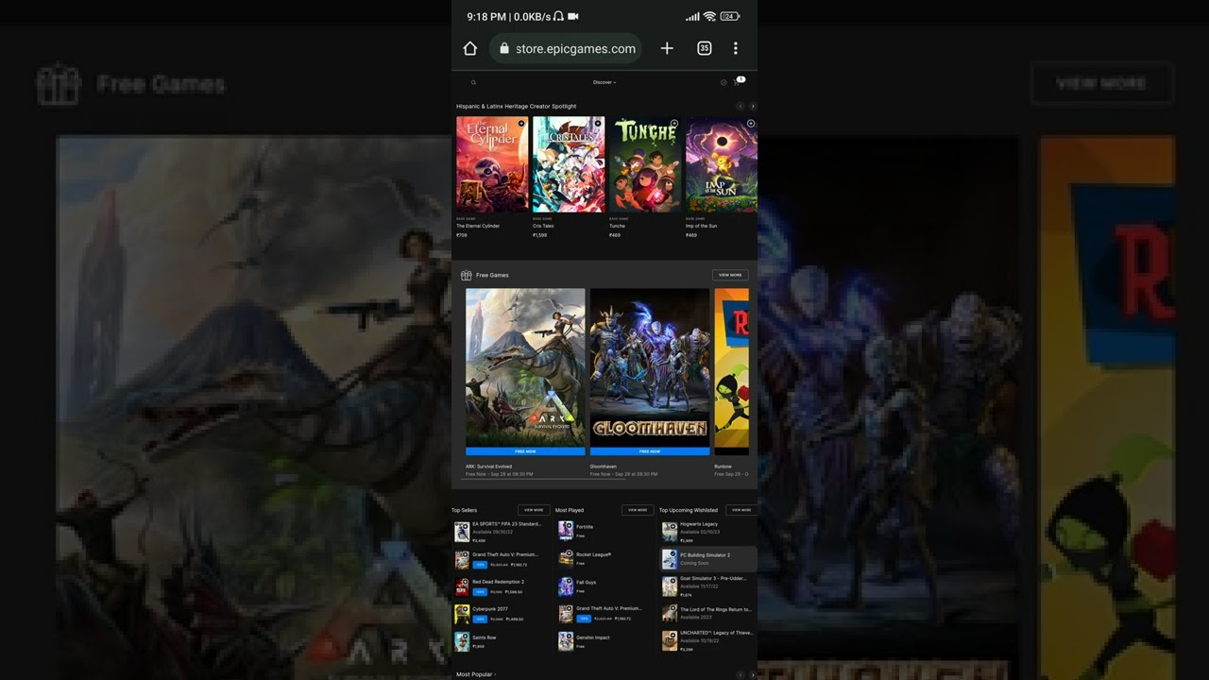The image size is (1209, 680).
Task: Click the store.epicgames.com address bar
Action: pos(566,48)
